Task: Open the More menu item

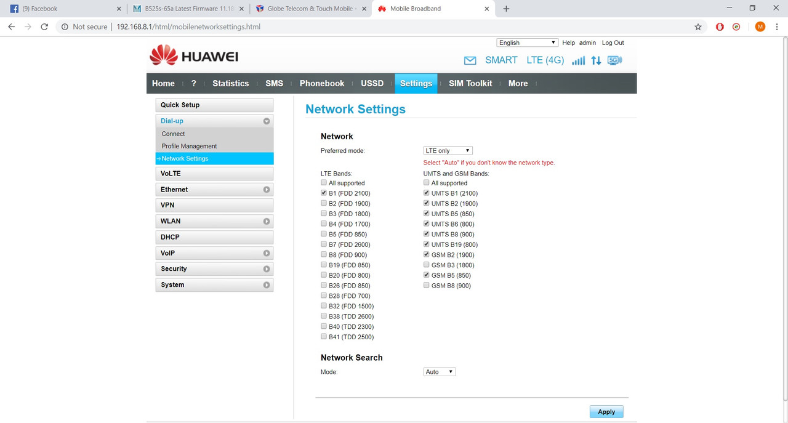Action: tap(518, 84)
